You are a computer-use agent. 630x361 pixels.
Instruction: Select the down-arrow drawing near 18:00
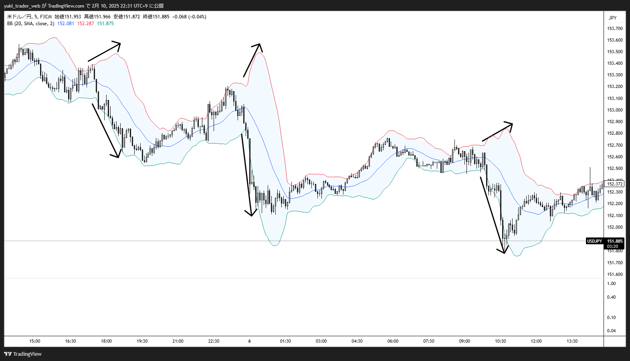pos(105,131)
